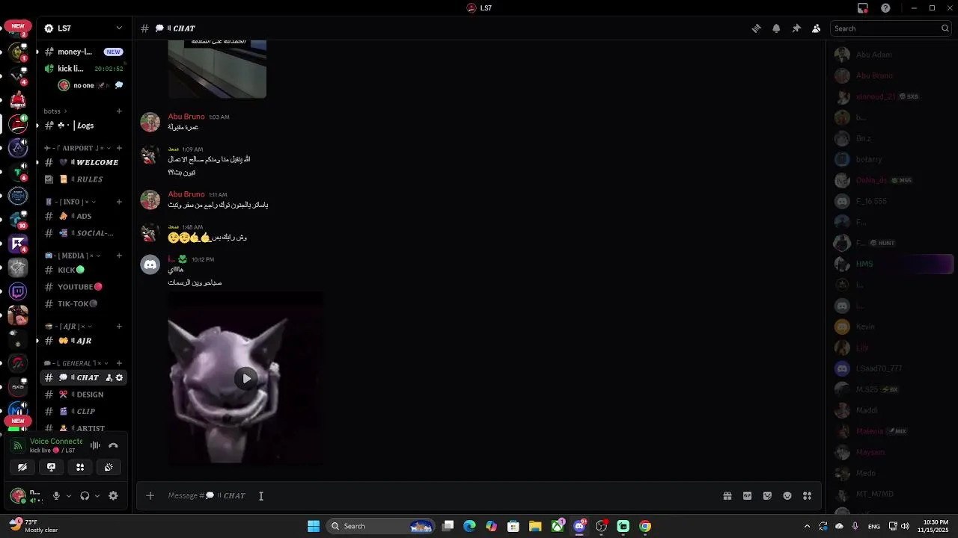Click the channel Search field
The height and width of the screenshot is (538, 958).
pyautogui.click(x=891, y=28)
